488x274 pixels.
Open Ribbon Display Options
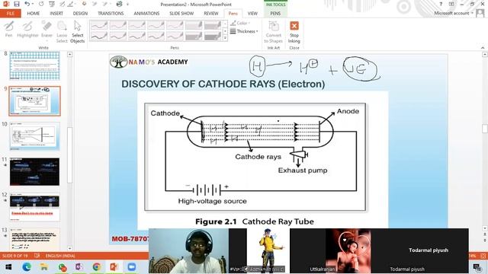451,4
